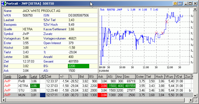Click the Tief column header
This screenshot has width=199, height=104.
pos(150,77)
